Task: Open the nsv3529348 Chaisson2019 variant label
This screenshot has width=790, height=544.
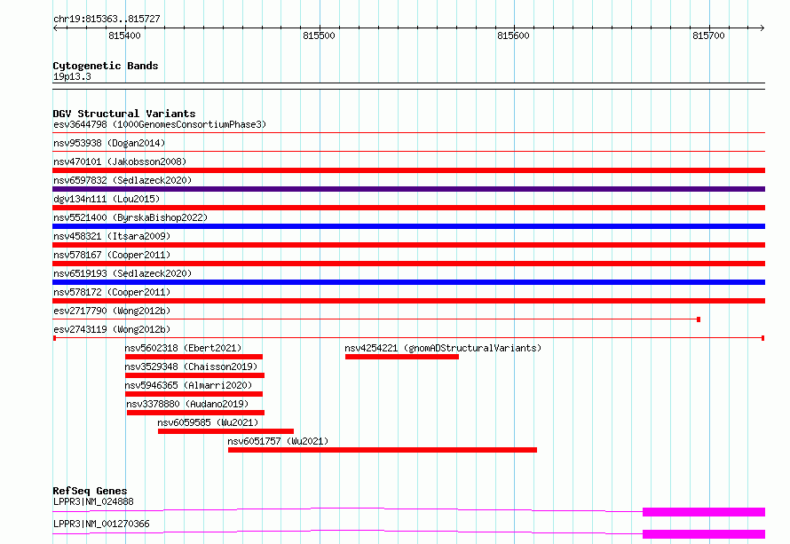Action: (x=191, y=367)
